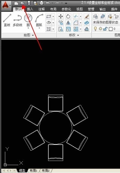Select the Copy tool
This screenshot has height=173, width=120.
61,23
